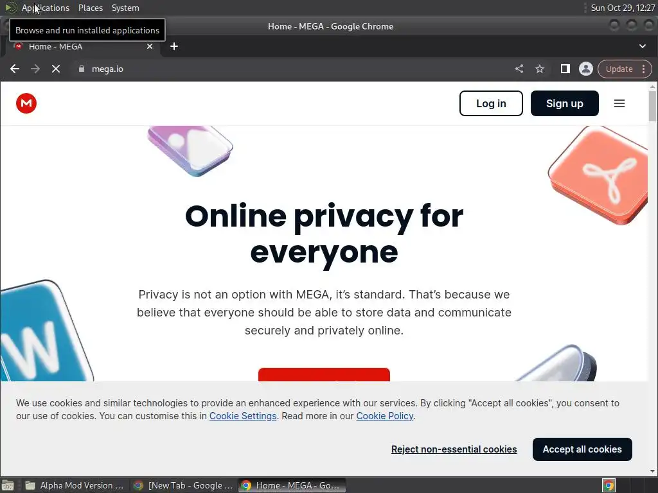View site information via lock icon
658x493 pixels.
[82, 69]
